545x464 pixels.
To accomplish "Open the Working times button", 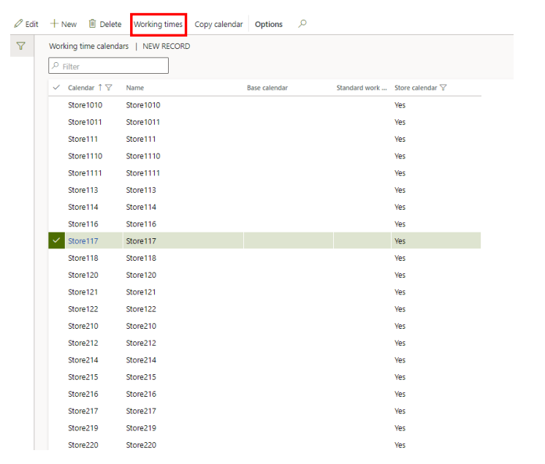I will 158,25.
